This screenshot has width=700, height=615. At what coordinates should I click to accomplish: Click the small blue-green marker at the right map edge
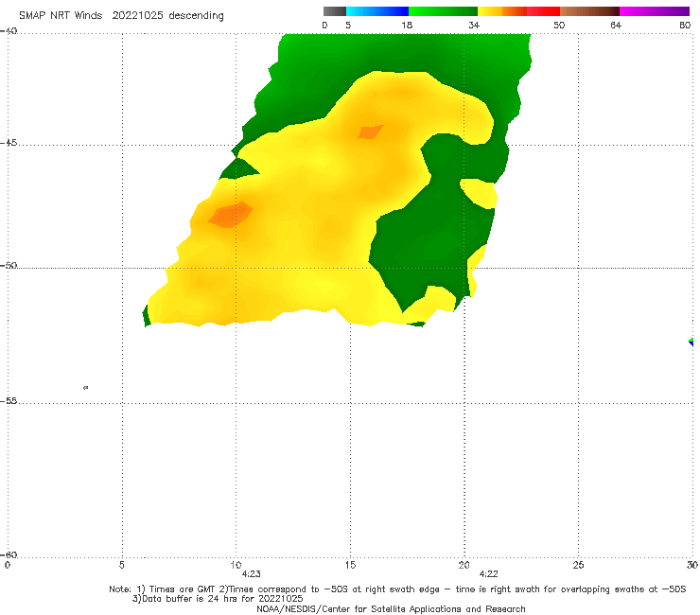[x=691, y=343]
